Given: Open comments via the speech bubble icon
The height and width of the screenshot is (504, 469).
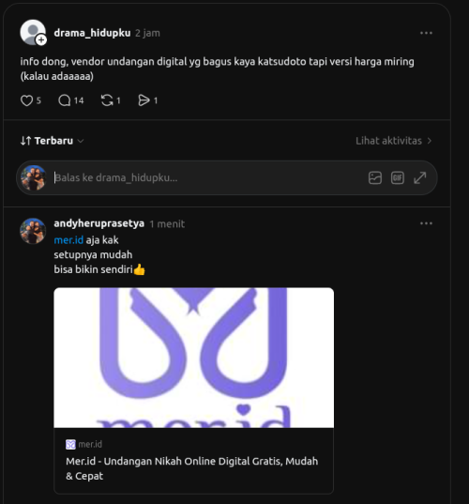Looking at the screenshot, I should click(x=64, y=100).
